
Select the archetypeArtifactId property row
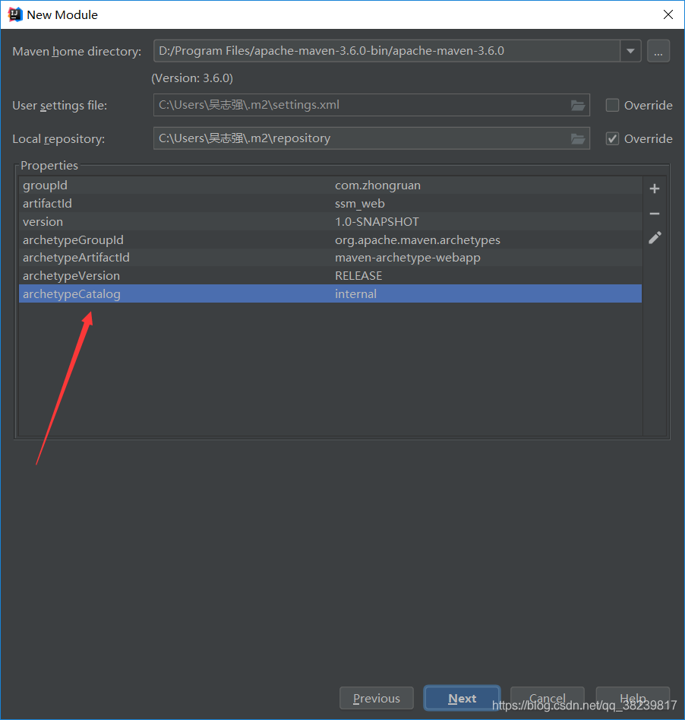pos(330,258)
